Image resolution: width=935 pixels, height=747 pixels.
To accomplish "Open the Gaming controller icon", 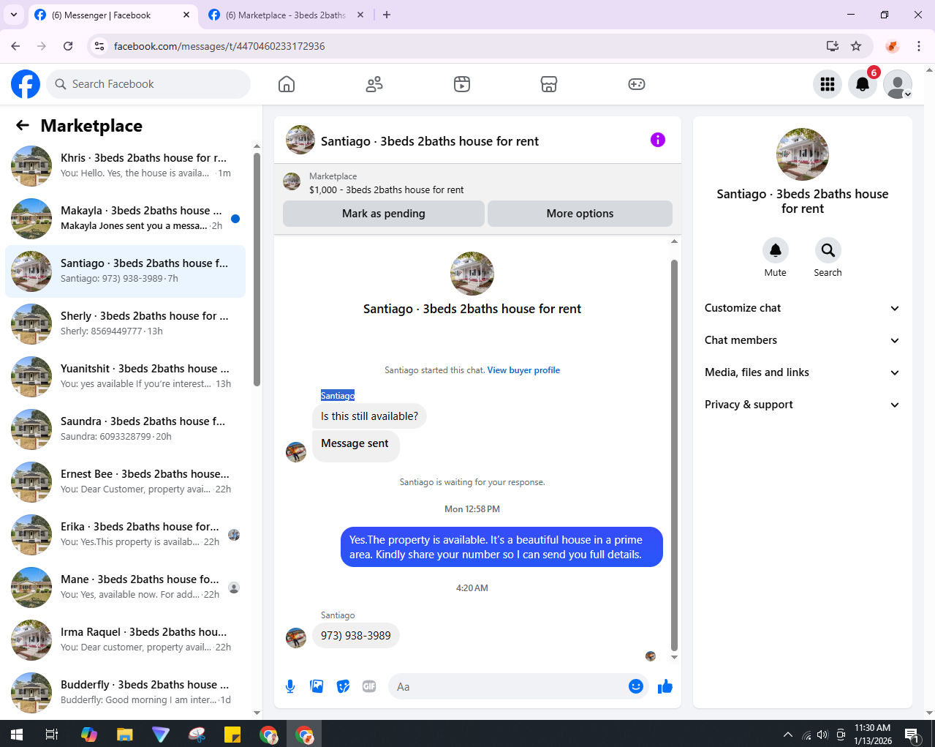I will pyautogui.click(x=637, y=84).
